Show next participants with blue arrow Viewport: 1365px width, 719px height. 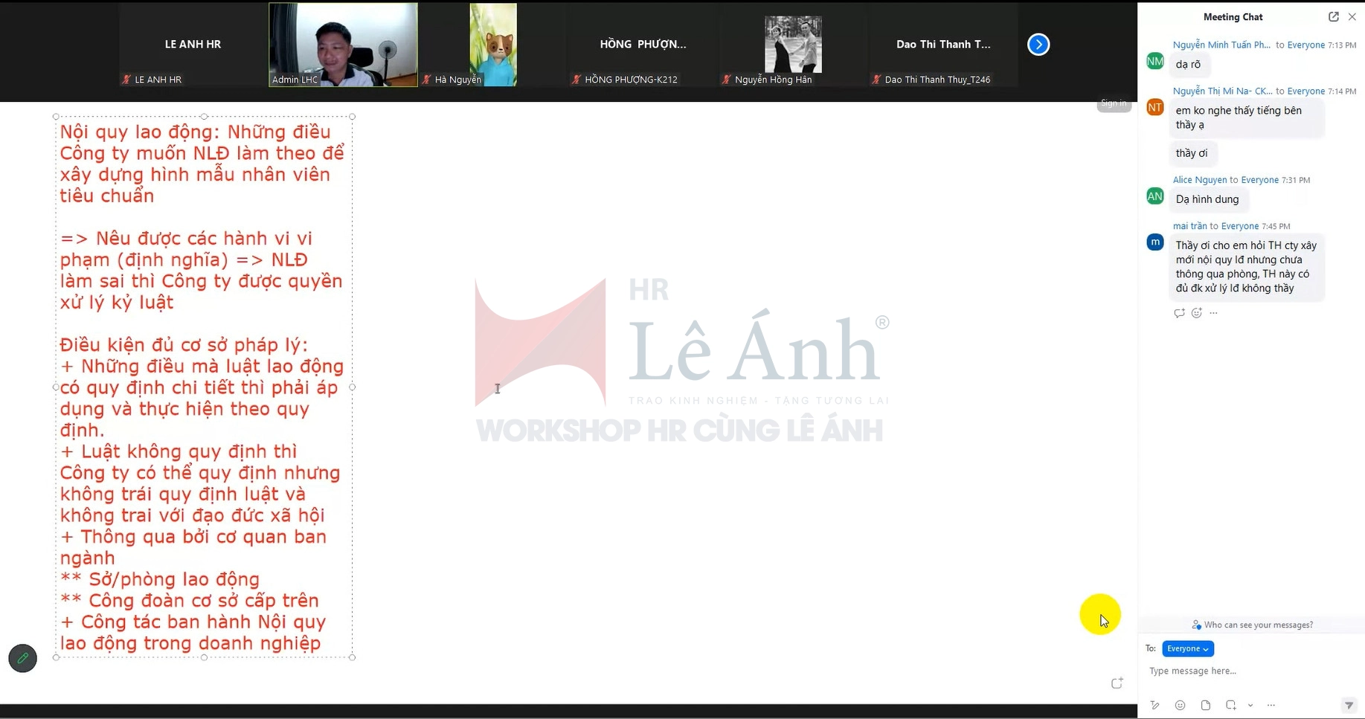coord(1038,45)
